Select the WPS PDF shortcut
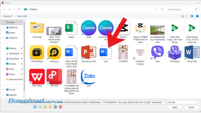 pyautogui.click(x=54, y=77)
